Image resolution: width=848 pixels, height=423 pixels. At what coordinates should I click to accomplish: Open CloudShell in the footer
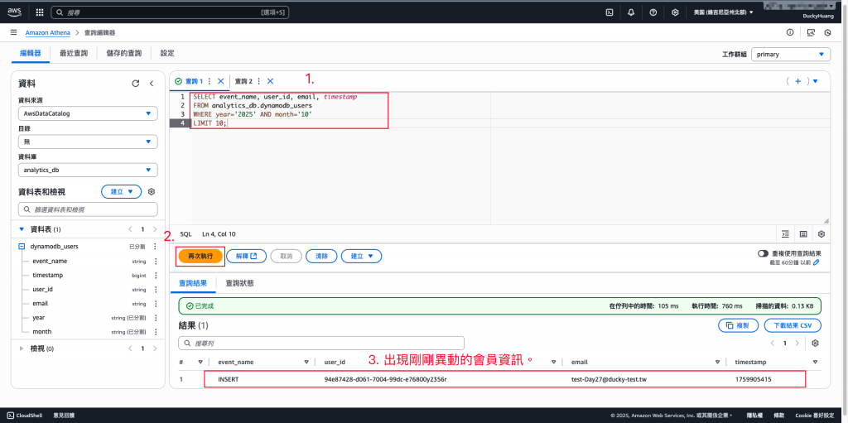(26, 415)
